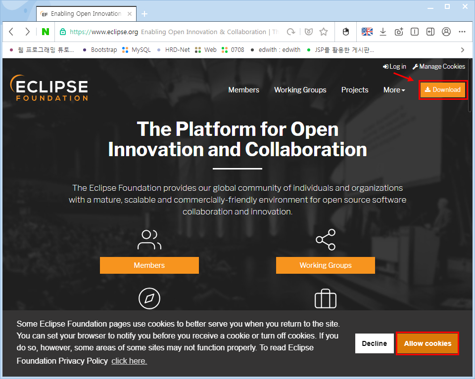Reload the page with refresh icon
Screen dimensions: 475x379
[291, 32]
